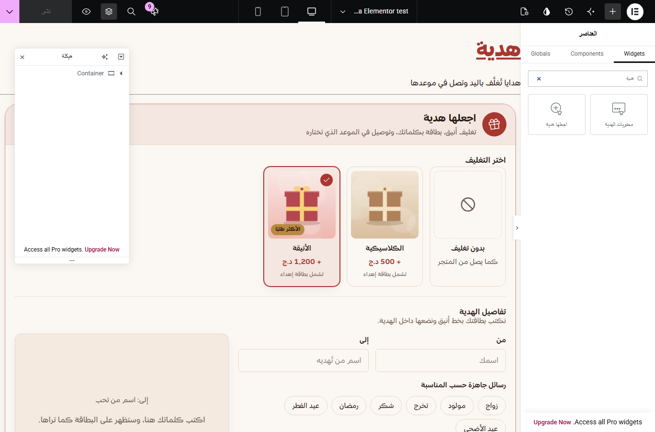Switch to the Globals tab
Screen dimensions: 655x432
coord(540,54)
